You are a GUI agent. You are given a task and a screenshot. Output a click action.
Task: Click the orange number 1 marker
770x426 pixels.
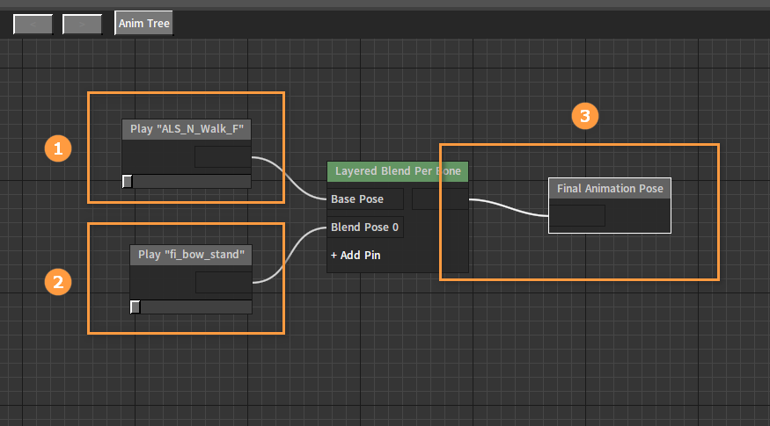(x=58, y=148)
